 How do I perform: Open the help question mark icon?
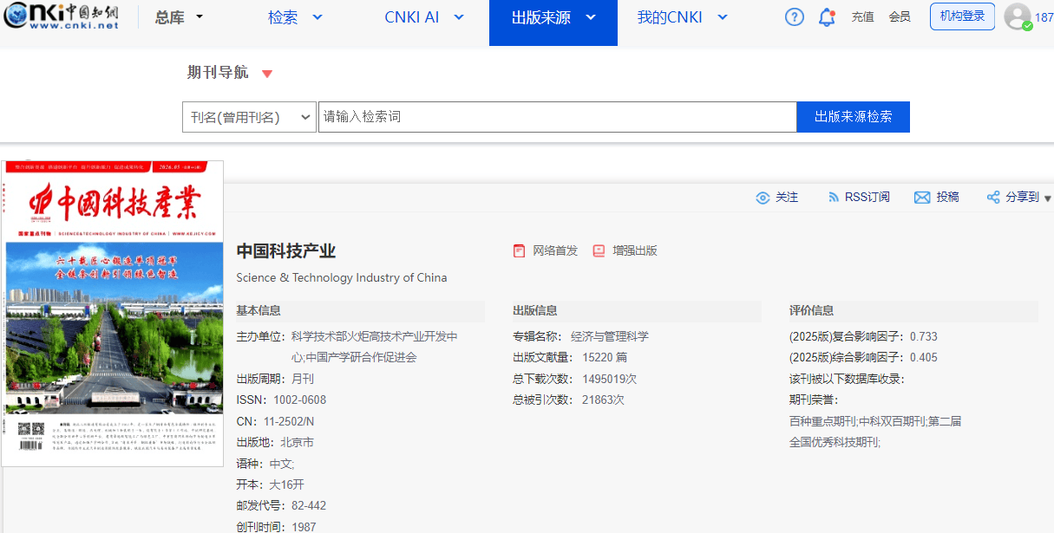pyautogui.click(x=795, y=16)
